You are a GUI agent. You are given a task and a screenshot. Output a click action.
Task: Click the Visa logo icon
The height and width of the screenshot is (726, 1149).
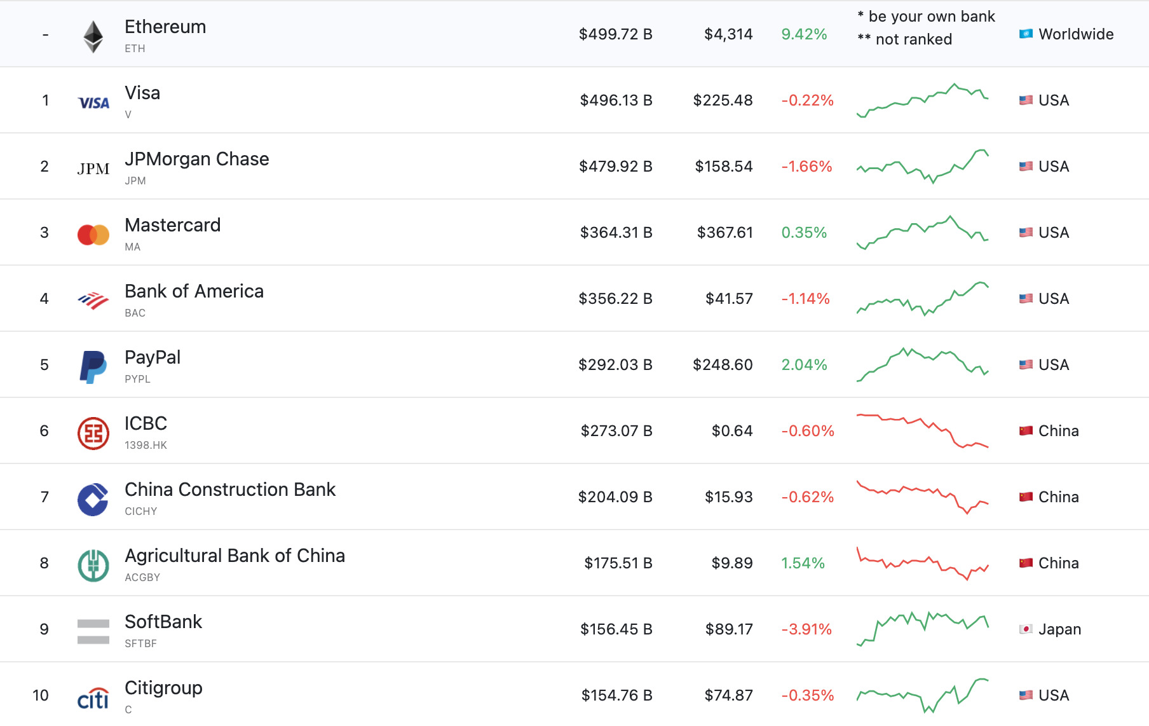point(93,103)
